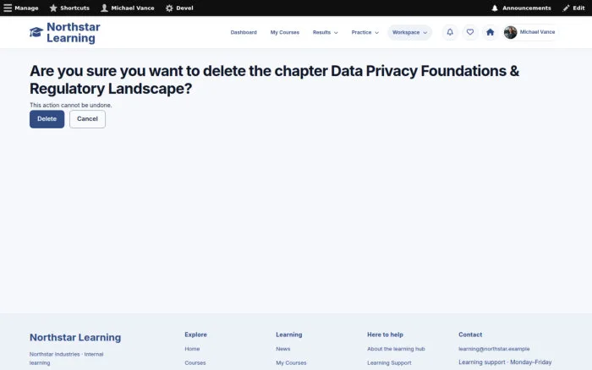Open My Courses link in footer
592x370 pixels.
point(291,363)
